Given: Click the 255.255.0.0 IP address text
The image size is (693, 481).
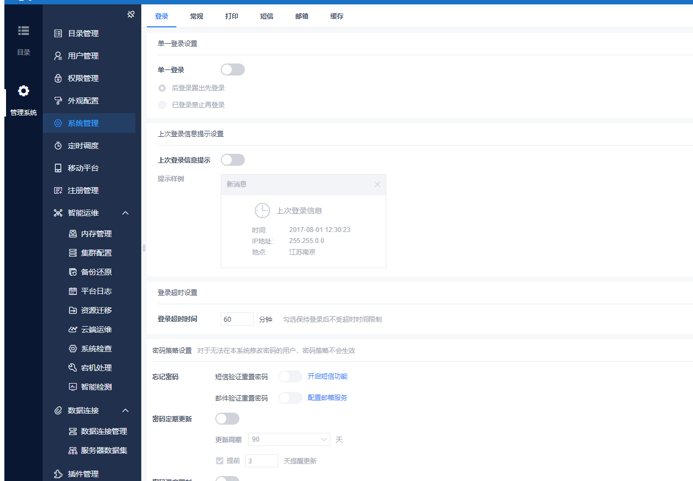Looking at the screenshot, I should coord(307,241).
